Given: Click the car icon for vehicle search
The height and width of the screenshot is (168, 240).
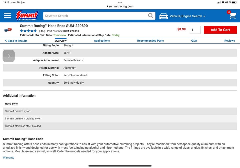Looking at the screenshot, I should (x=163, y=16).
